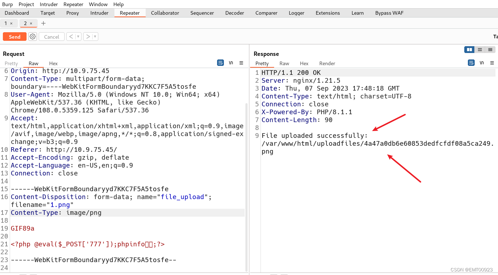The height and width of the screenshot is (275, 498).
Task: Open the back history dropdown arrow
Action: 78,37
